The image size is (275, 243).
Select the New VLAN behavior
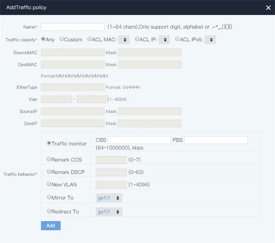(49, 184)
